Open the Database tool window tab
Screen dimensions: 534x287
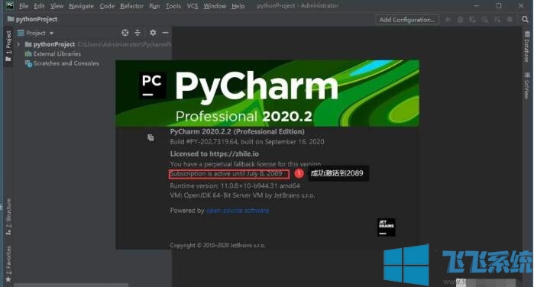tap(527, 47)
